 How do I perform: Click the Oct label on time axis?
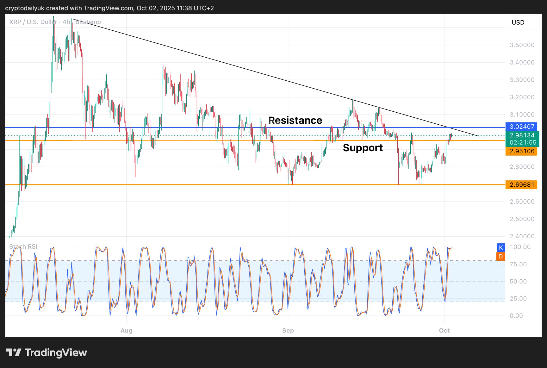[444, 330]
